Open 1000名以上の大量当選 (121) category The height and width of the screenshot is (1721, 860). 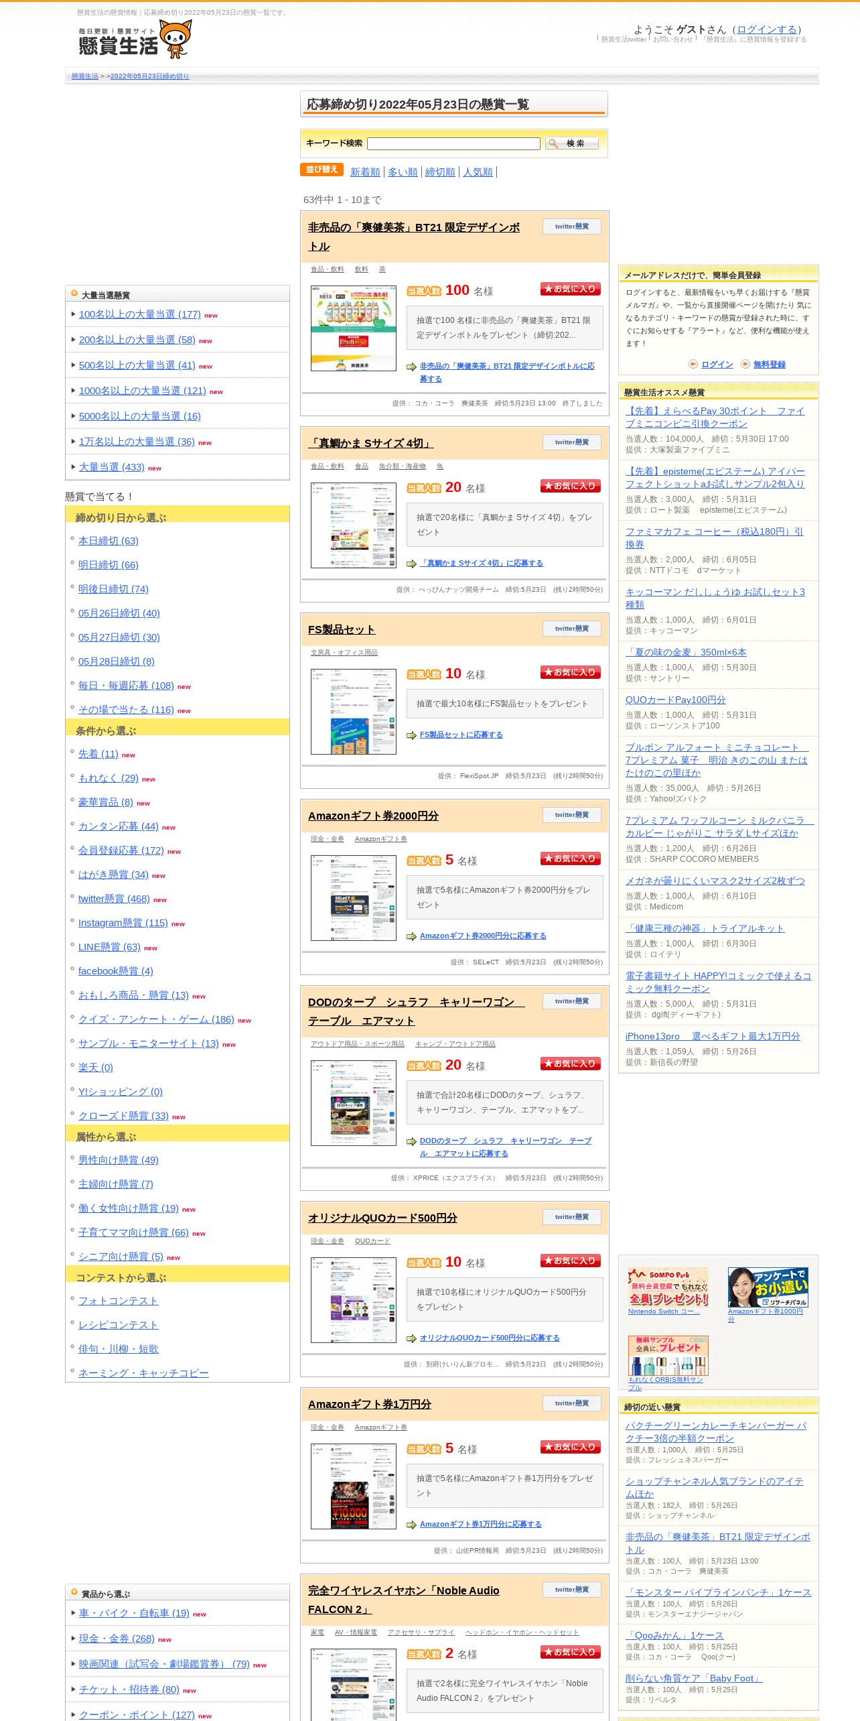point(142,391)
